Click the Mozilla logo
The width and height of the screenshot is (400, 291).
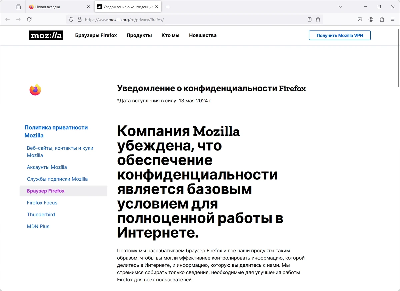46,35
